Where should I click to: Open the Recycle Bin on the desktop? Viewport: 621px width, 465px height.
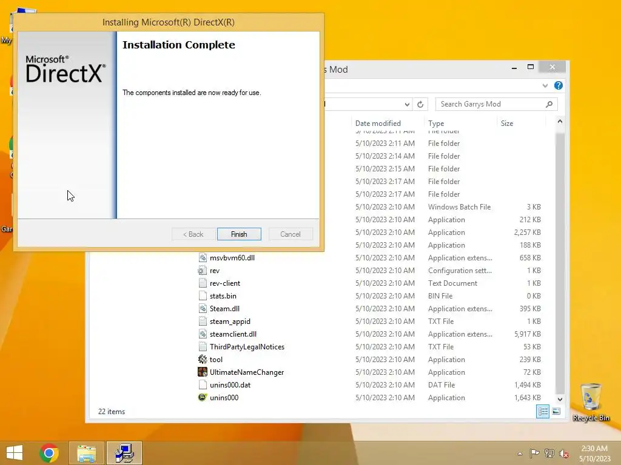pyautogui.click(x=591, y=402)
